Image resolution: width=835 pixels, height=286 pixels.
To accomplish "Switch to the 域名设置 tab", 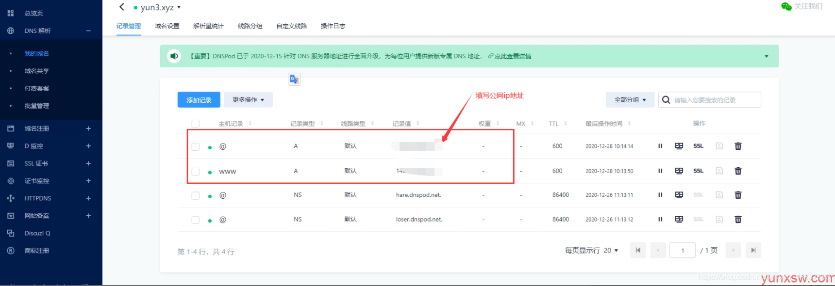I will [x=167, y=26].
